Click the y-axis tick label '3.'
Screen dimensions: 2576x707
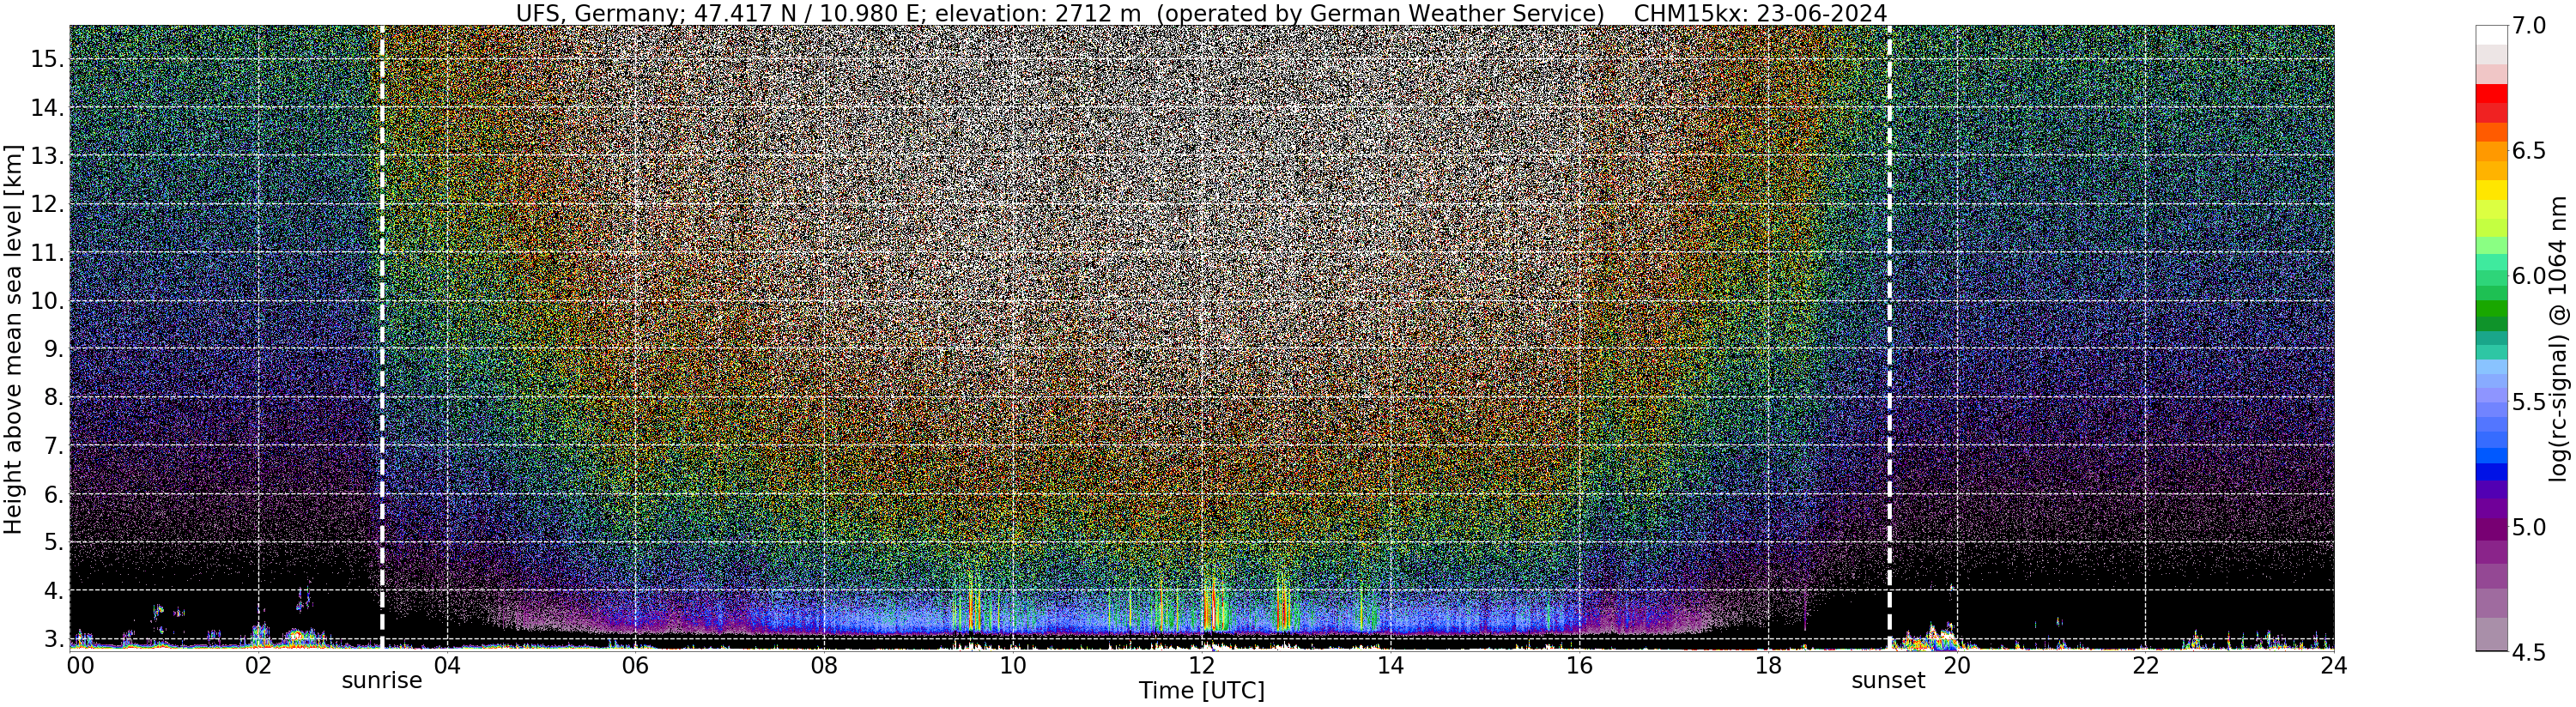point(53,639)
